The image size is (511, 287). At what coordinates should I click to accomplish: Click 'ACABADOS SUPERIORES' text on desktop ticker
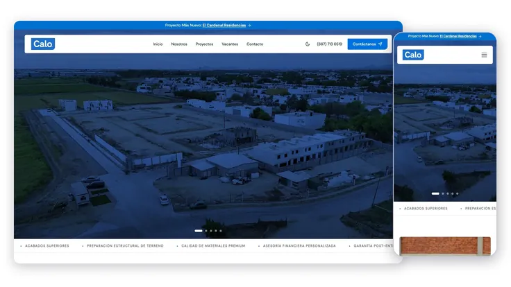pyautogui.click(x=47, y=245)
